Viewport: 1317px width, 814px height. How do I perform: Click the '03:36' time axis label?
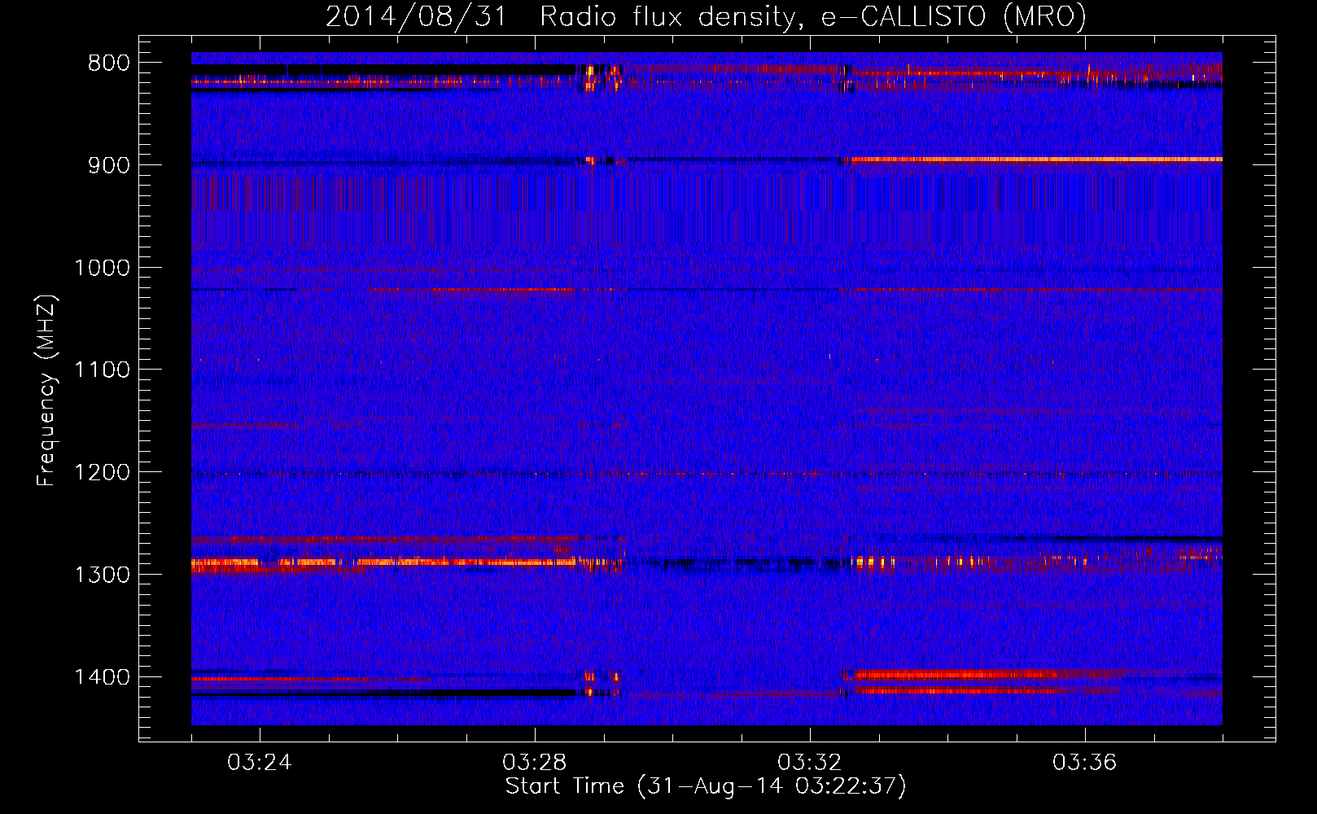click(1084, 763)
